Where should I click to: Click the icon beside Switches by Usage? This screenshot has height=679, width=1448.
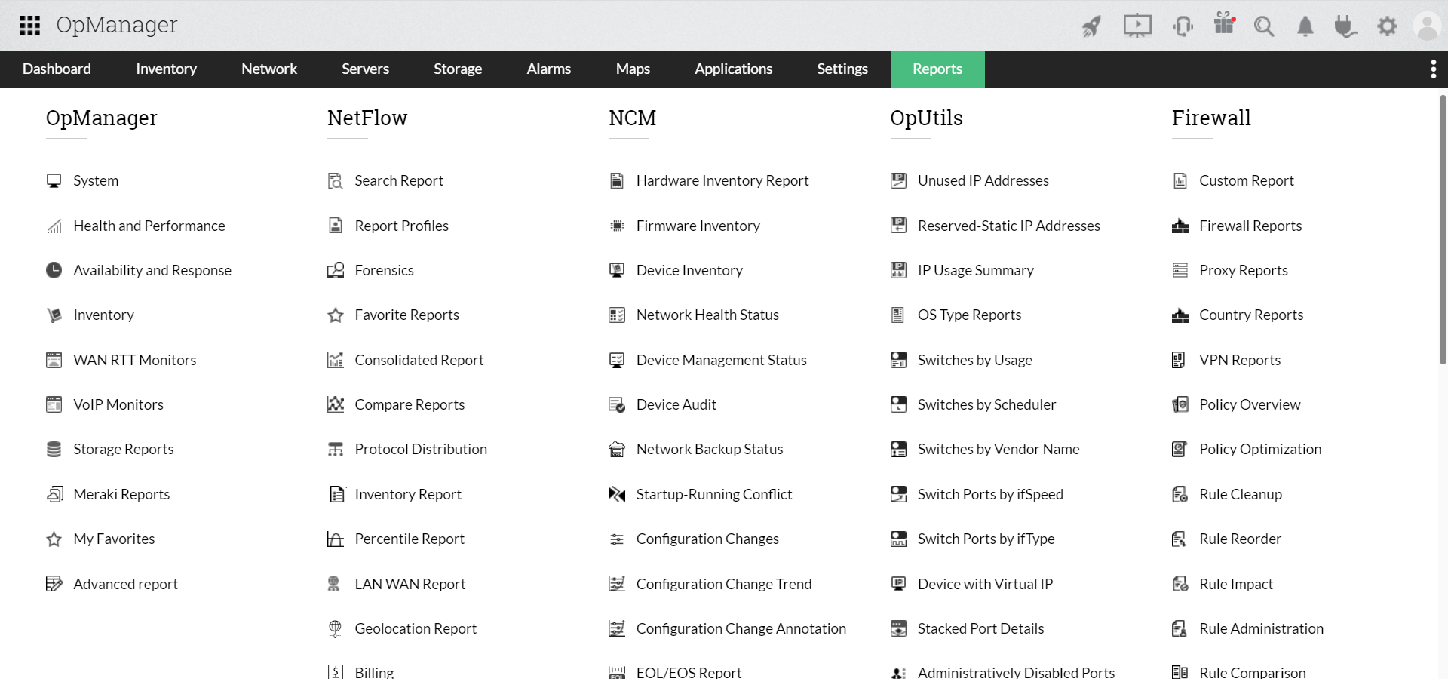tap(898, 360)
